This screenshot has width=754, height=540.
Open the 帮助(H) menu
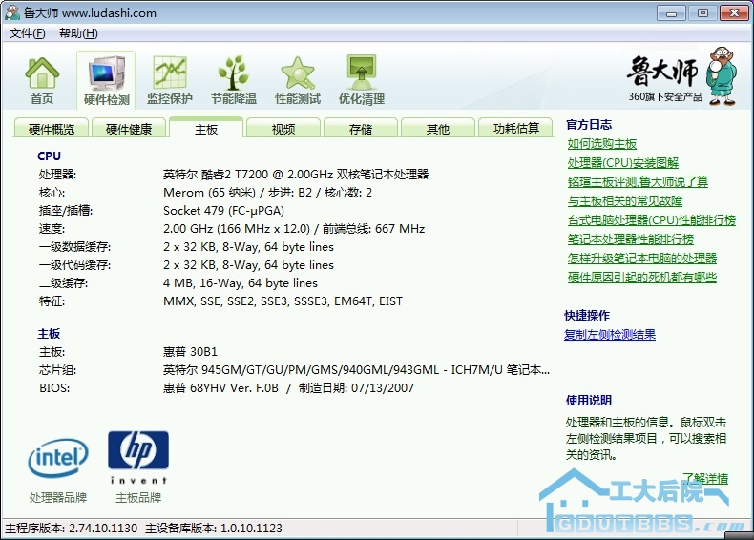78,33
